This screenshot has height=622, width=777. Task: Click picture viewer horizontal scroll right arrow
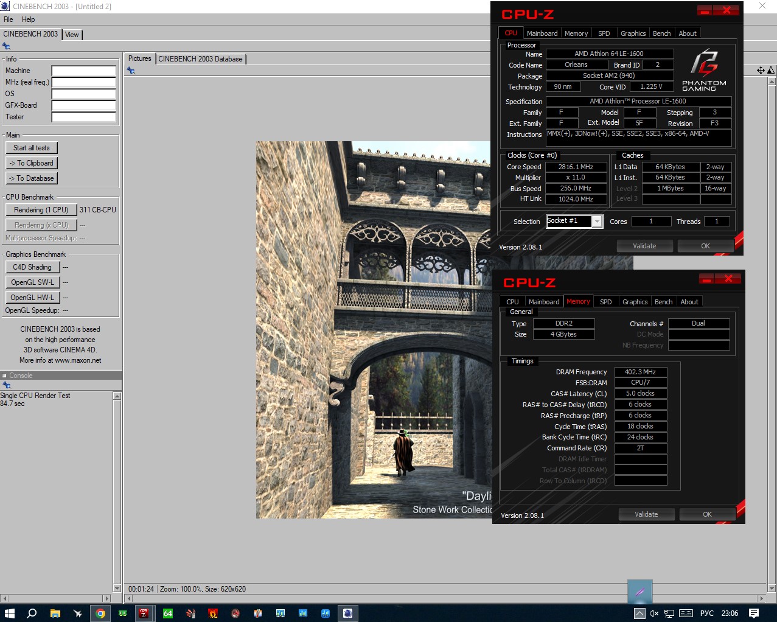coord(761,599)
